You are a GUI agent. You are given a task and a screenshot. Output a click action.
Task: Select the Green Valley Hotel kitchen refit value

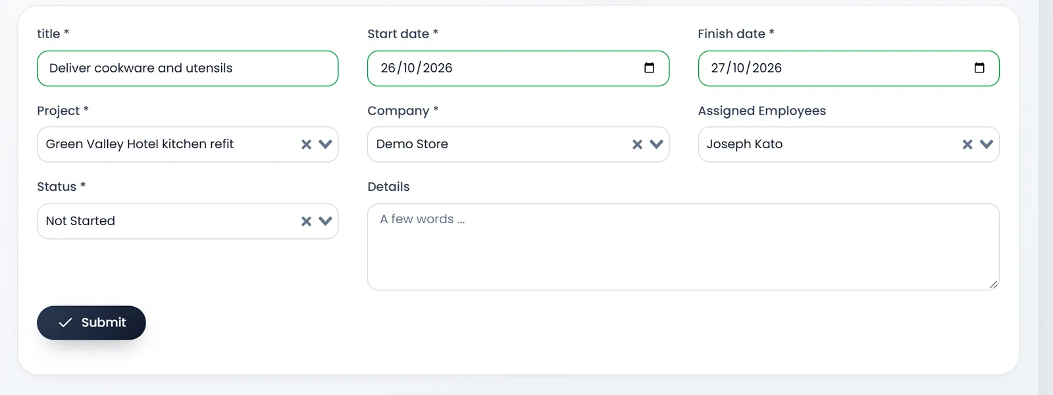(140, 144)
